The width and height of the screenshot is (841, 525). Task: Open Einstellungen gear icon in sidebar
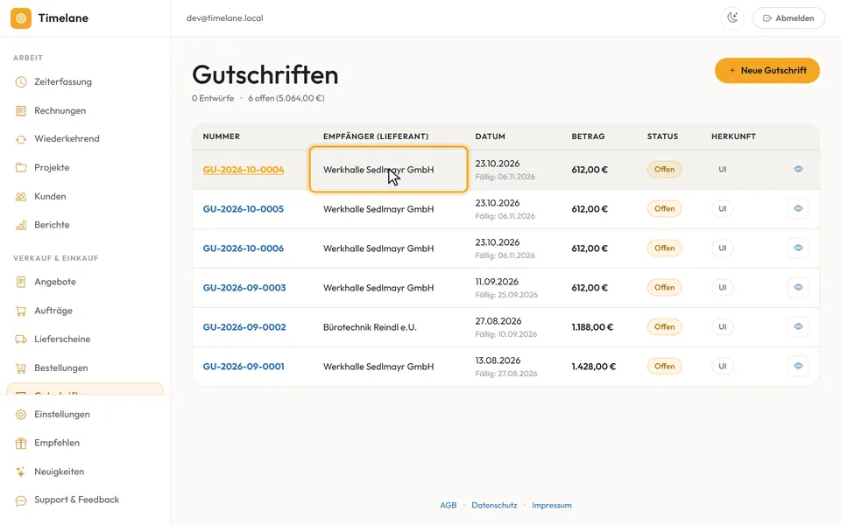pos(21,415)
